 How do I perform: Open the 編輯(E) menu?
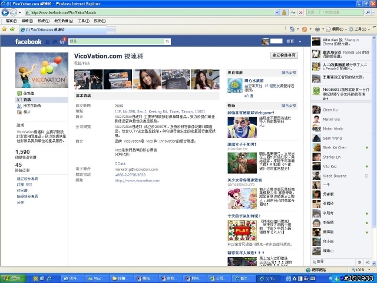pos(27,21)
